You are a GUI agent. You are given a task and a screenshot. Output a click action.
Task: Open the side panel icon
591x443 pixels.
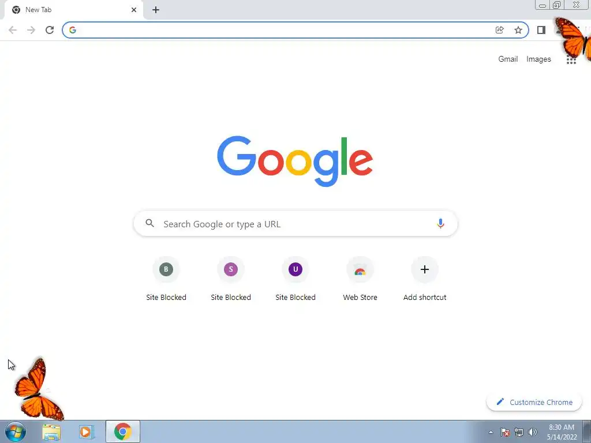click(x=541, y=30)
